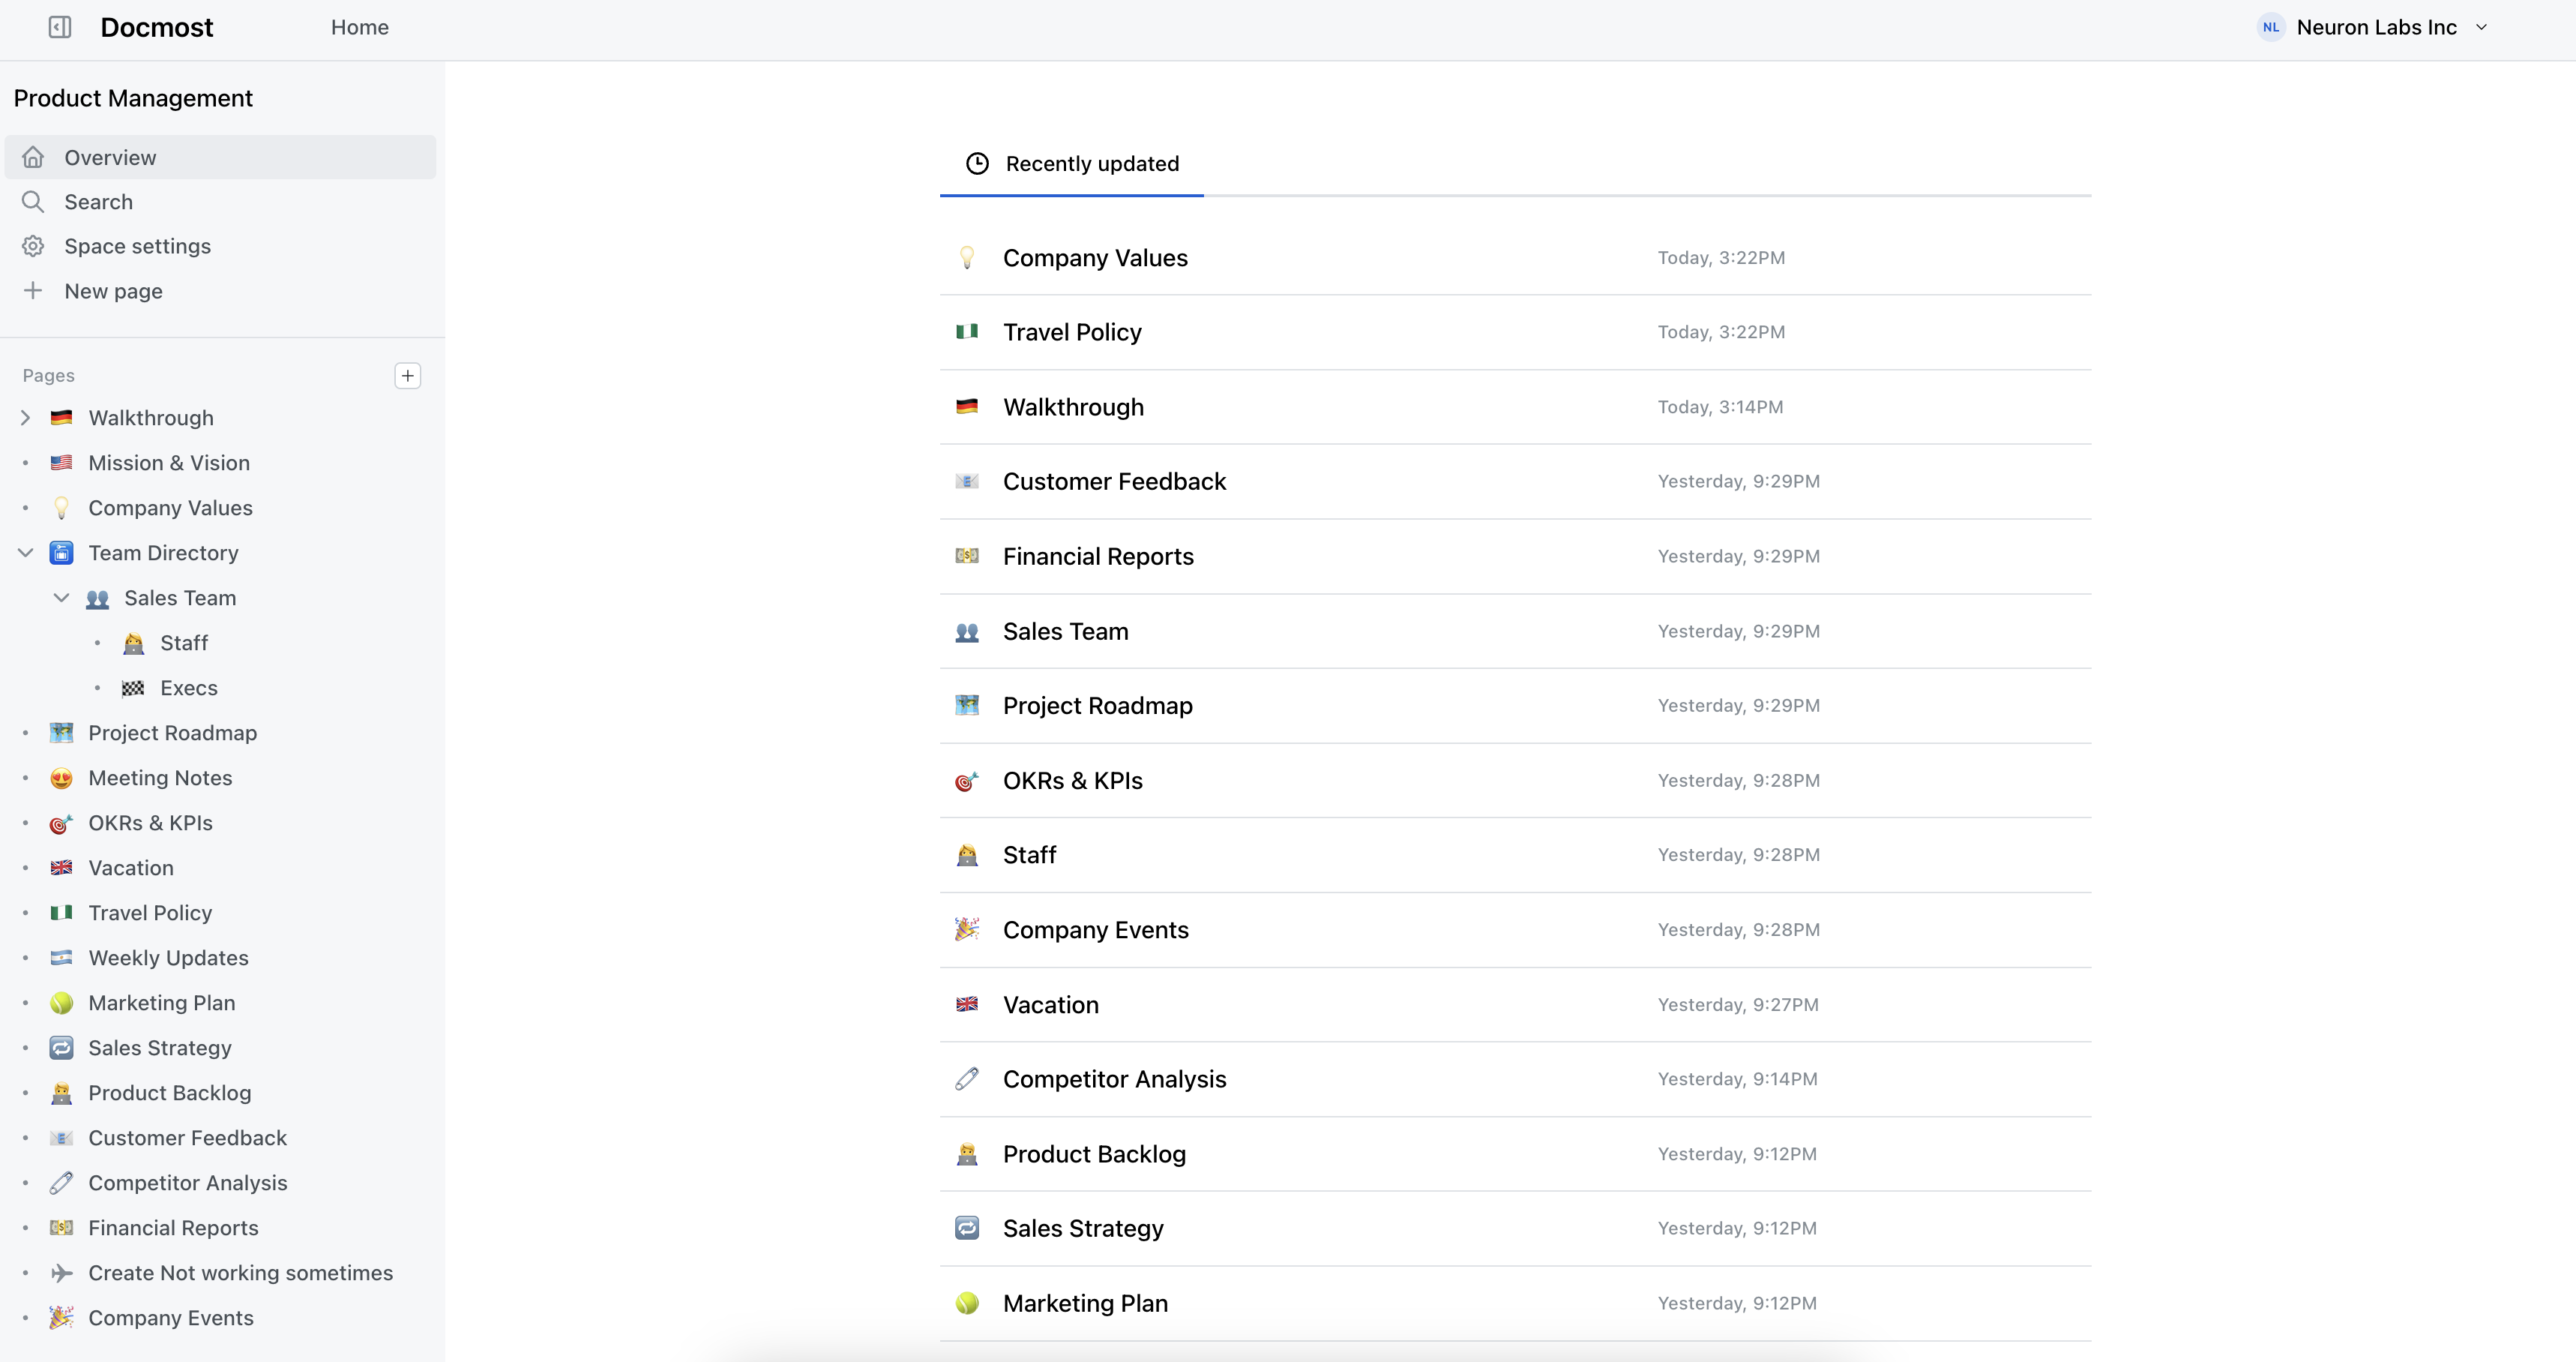Viewport: 2576px width, 1362px height.
Task: Open Staff from the recent list
Action: coord(1515,855)
